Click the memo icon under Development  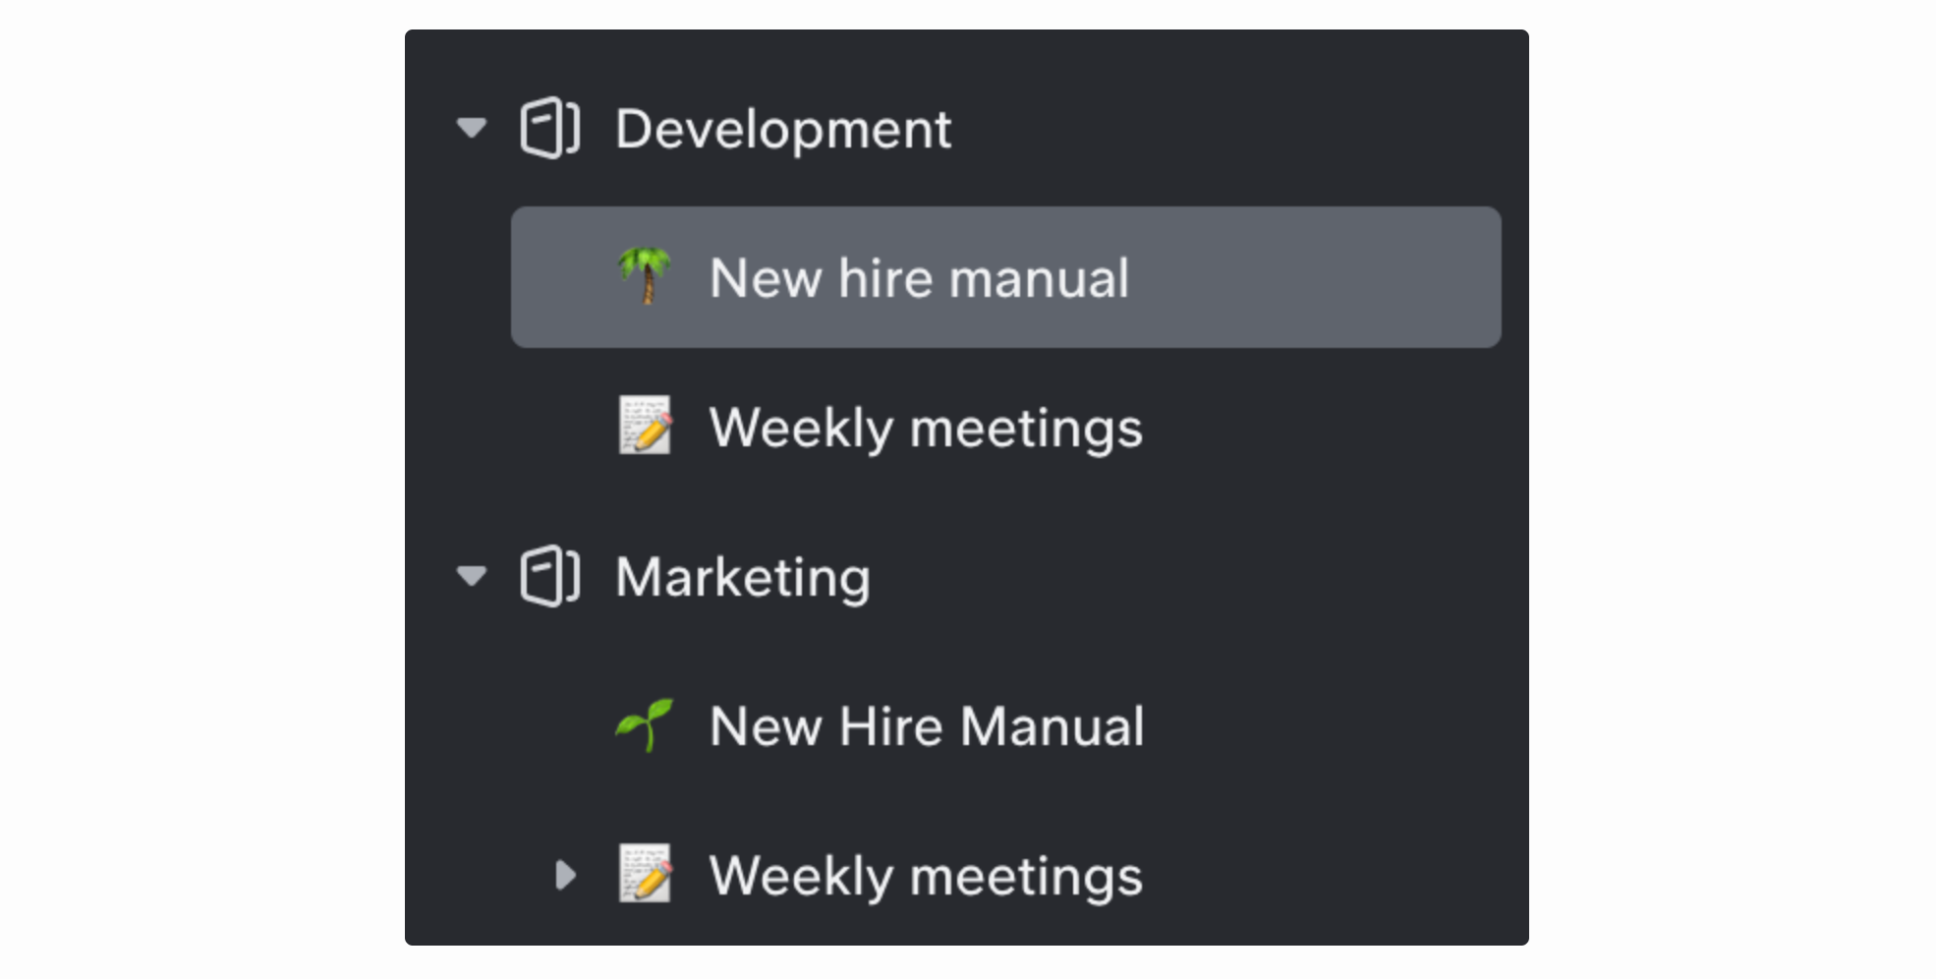[x=645, y=426]
